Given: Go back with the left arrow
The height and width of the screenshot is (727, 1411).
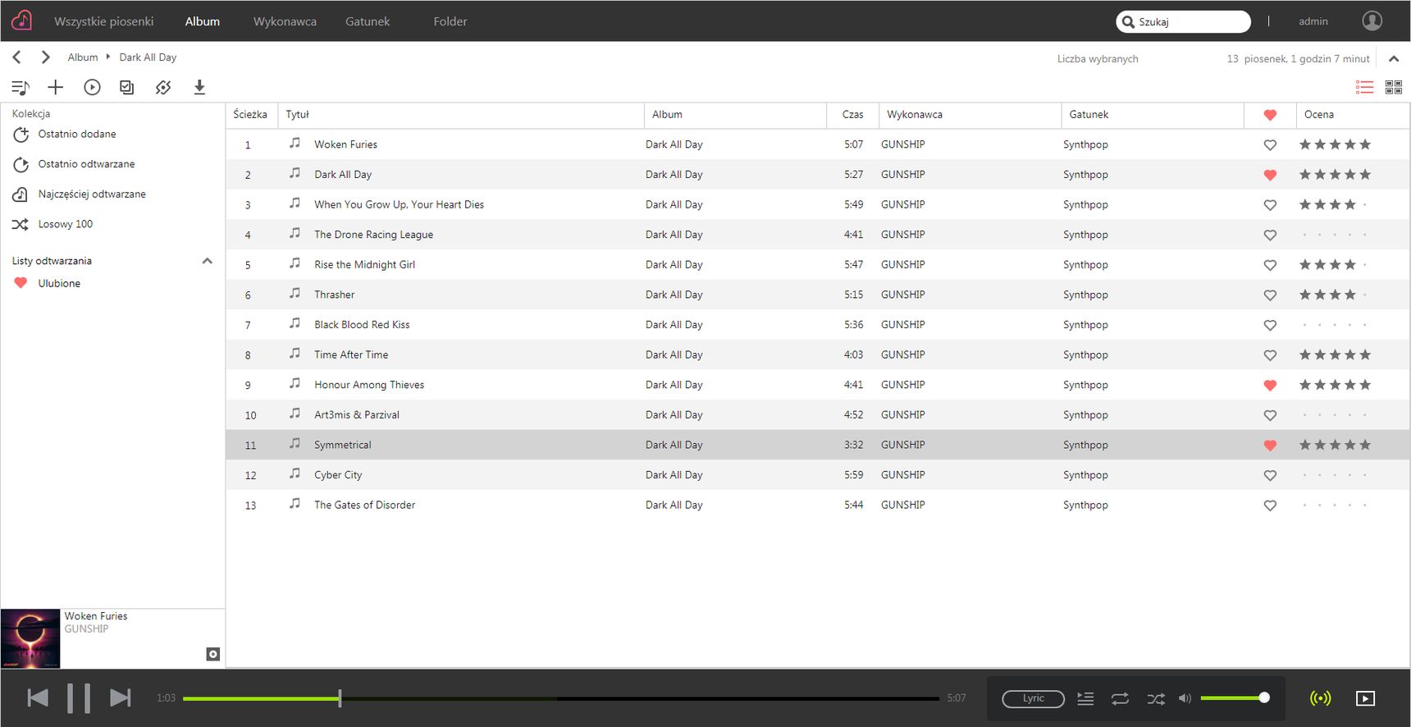Looking at the screenshot, I should tap(16, 57).
